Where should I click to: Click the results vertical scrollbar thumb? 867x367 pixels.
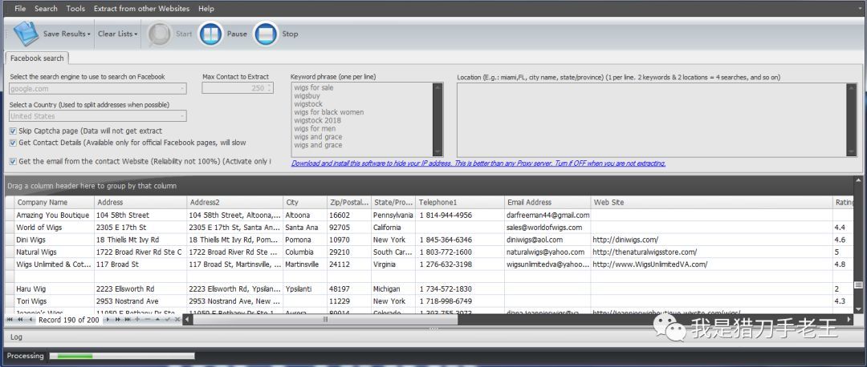(x=858, y=284)
